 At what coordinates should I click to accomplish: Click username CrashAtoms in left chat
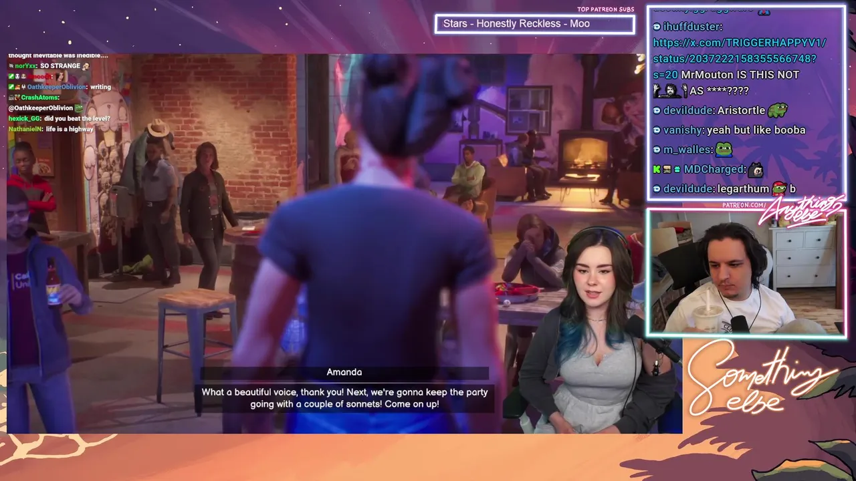tap(39, 98)
